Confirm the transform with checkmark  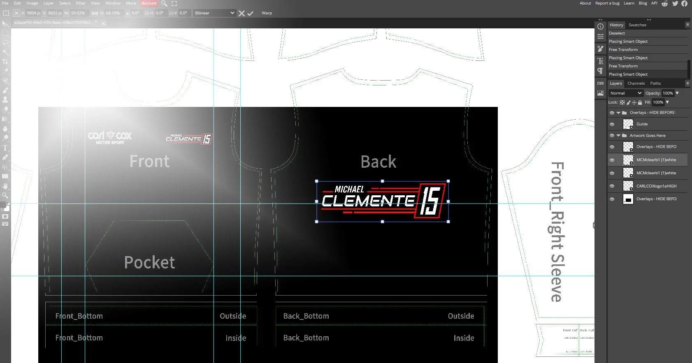250,13
